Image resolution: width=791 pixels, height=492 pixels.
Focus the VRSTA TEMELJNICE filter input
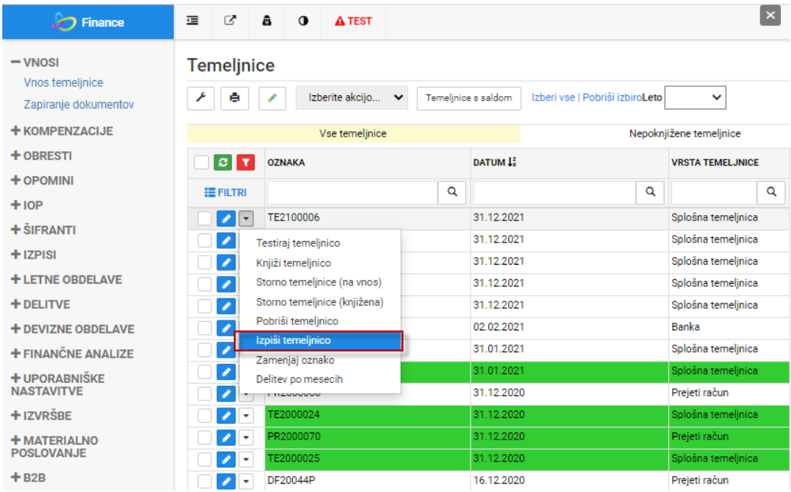coord(714,192)
